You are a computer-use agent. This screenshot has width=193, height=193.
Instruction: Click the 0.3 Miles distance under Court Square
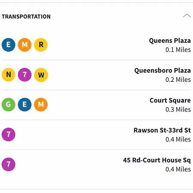(178, 109)
